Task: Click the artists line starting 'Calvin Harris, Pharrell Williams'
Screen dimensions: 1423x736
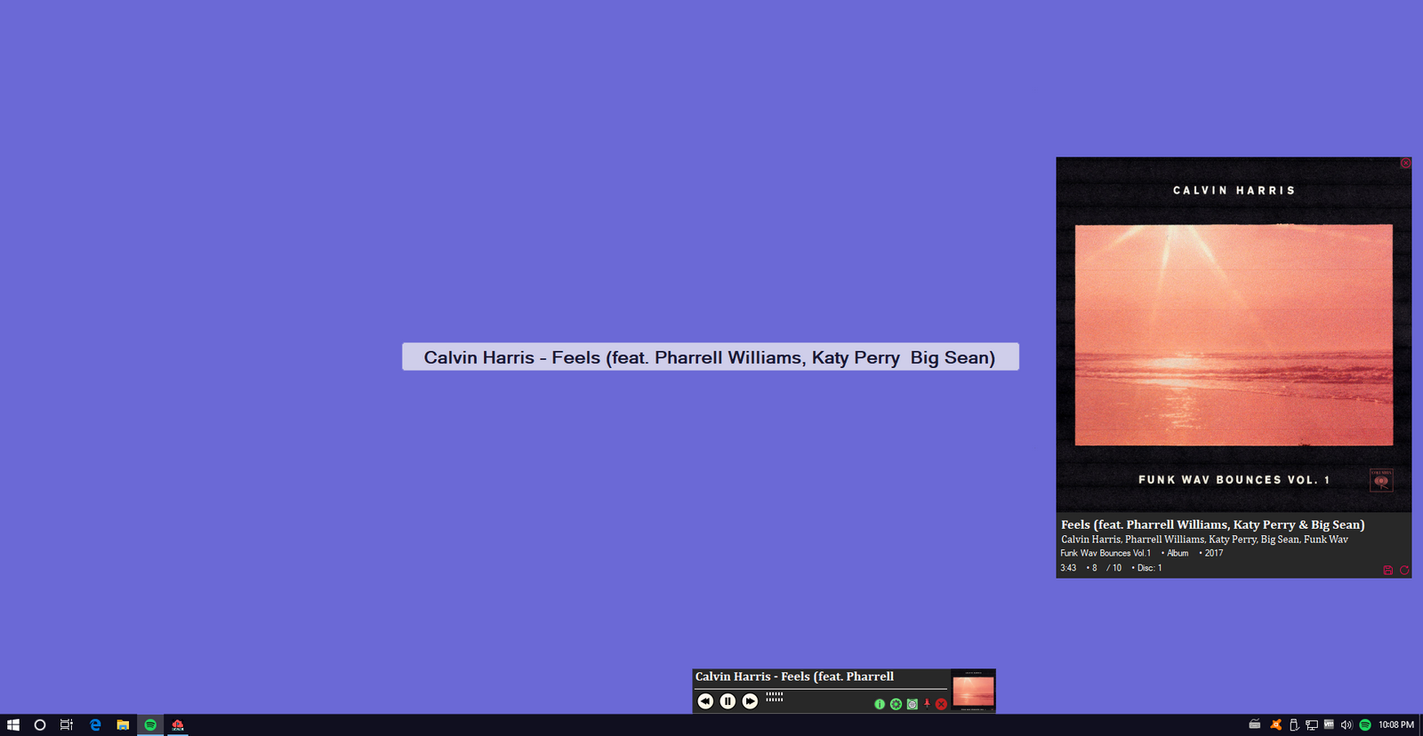Action: tap(1204, 540)
